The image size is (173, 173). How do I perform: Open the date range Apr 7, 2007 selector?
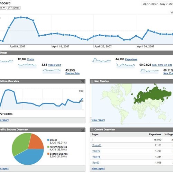pos(157,4)
